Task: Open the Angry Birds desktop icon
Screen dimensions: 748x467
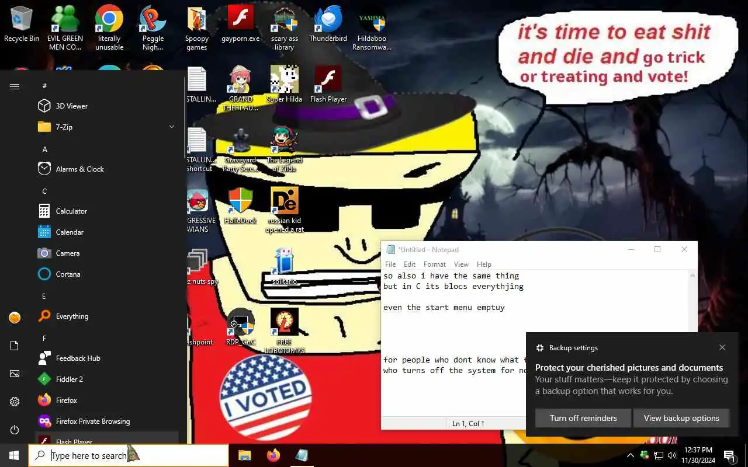Action: [198, 210]
